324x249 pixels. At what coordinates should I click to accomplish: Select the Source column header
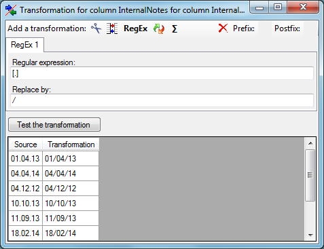click(x=26, y=145)
